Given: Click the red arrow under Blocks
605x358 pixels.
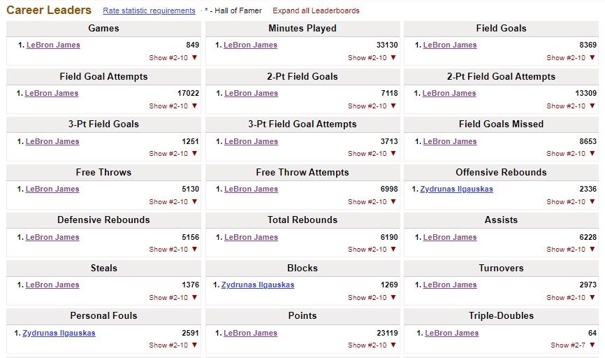Looking at the screenshot, I should pos(393,297).
